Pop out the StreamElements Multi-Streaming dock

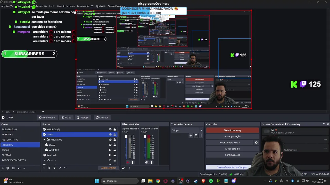pyautogui.click(x=324, y=124)
